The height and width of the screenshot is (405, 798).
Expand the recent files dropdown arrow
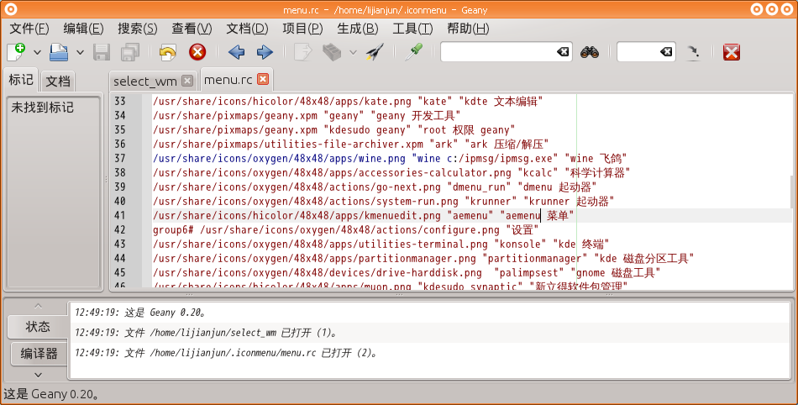pyautogui.click(x=80, y=52)
